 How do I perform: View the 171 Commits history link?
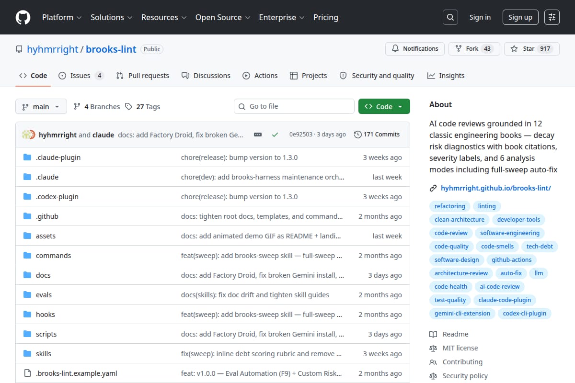(377, 135)
